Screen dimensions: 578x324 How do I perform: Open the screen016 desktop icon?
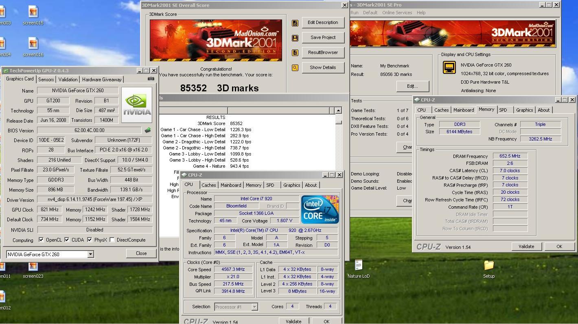[x=33, y=47]
